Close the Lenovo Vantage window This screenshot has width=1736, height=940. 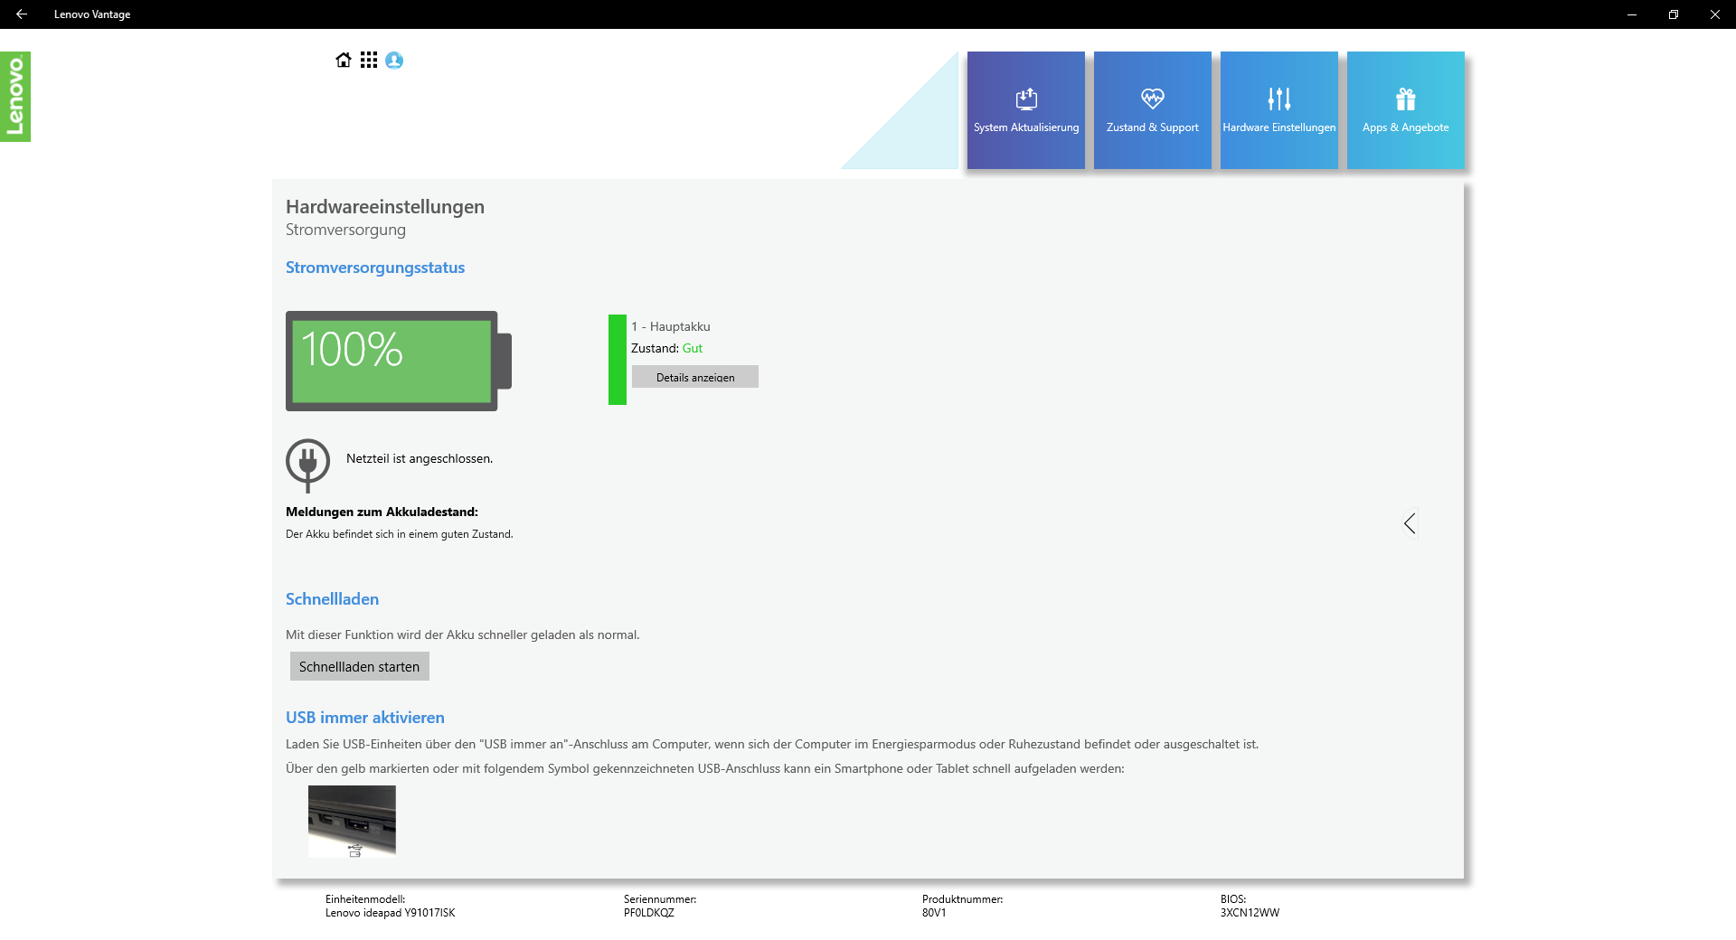pos(1715,14)
